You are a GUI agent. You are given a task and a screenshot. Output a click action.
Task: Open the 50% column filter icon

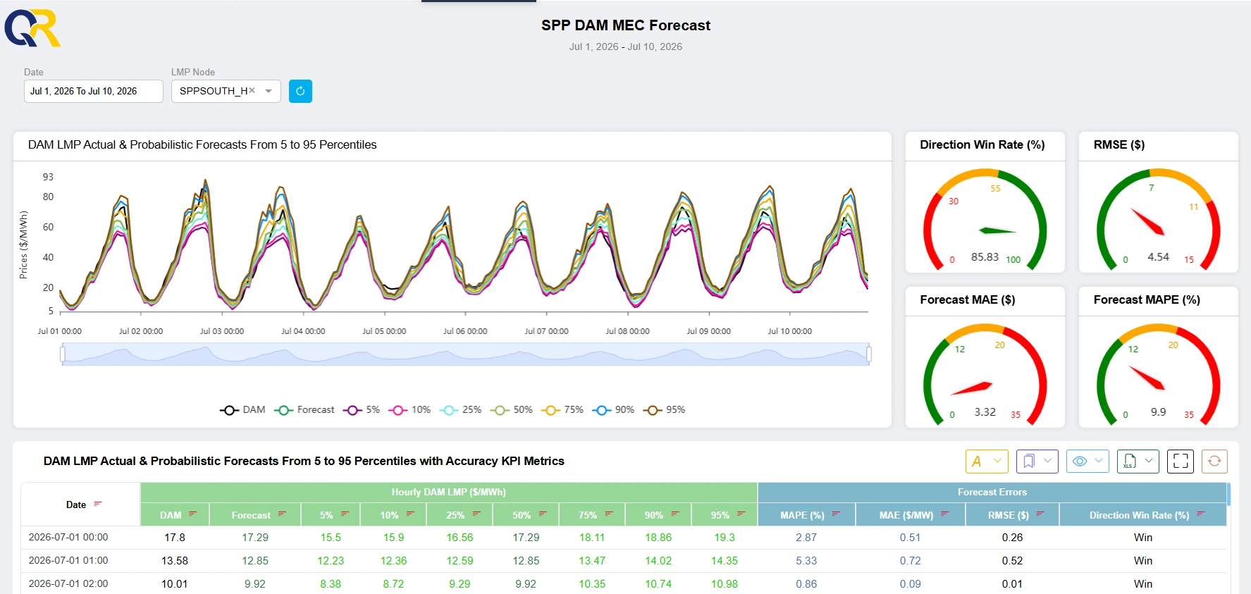(543, 514)
